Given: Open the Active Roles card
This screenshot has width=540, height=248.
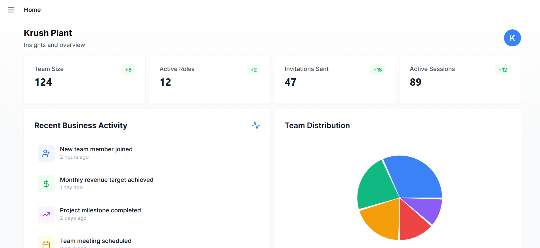Looking at the screenshot, I should click(210, 80).
